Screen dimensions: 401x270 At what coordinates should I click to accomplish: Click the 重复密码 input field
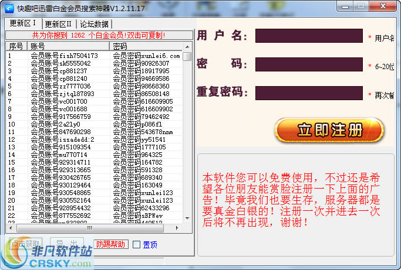(309, 93)
